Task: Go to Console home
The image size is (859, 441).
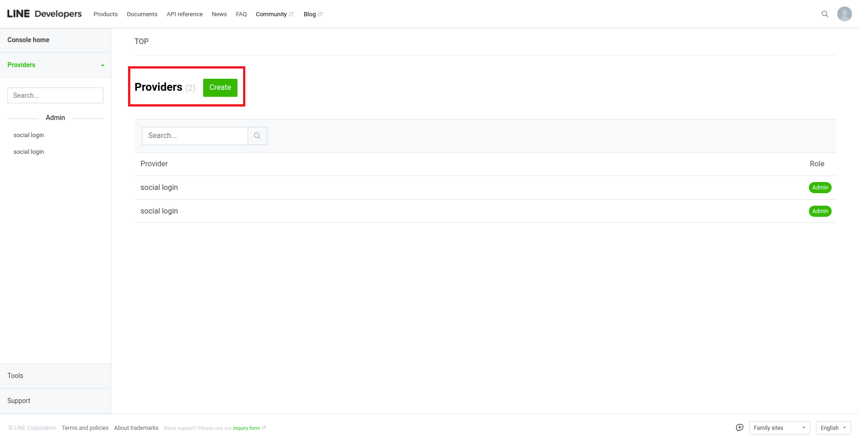Action: coord(28,40)
